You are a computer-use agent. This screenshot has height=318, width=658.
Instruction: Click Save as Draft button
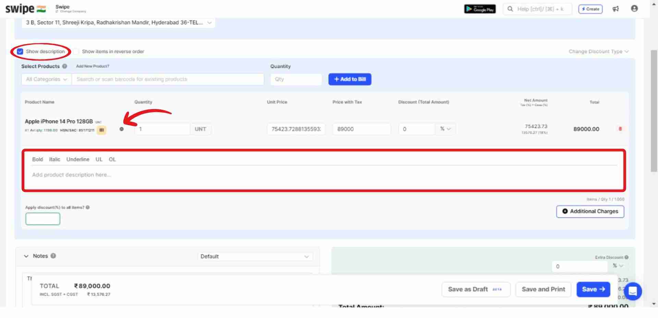click(x=476, y=289)
